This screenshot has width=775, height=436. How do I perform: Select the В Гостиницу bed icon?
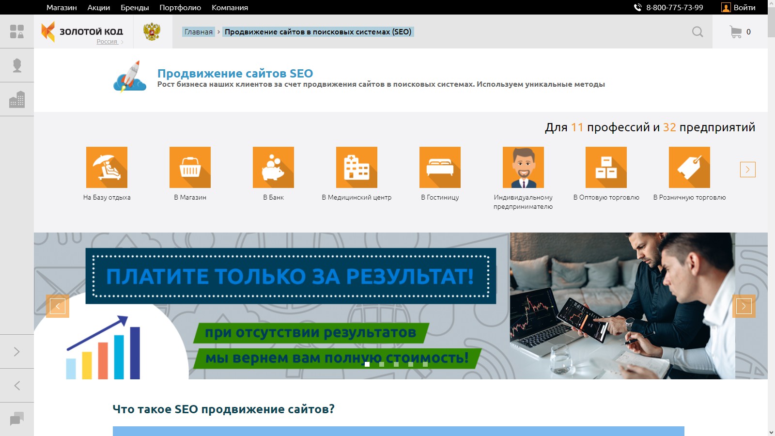pos(440,167)
